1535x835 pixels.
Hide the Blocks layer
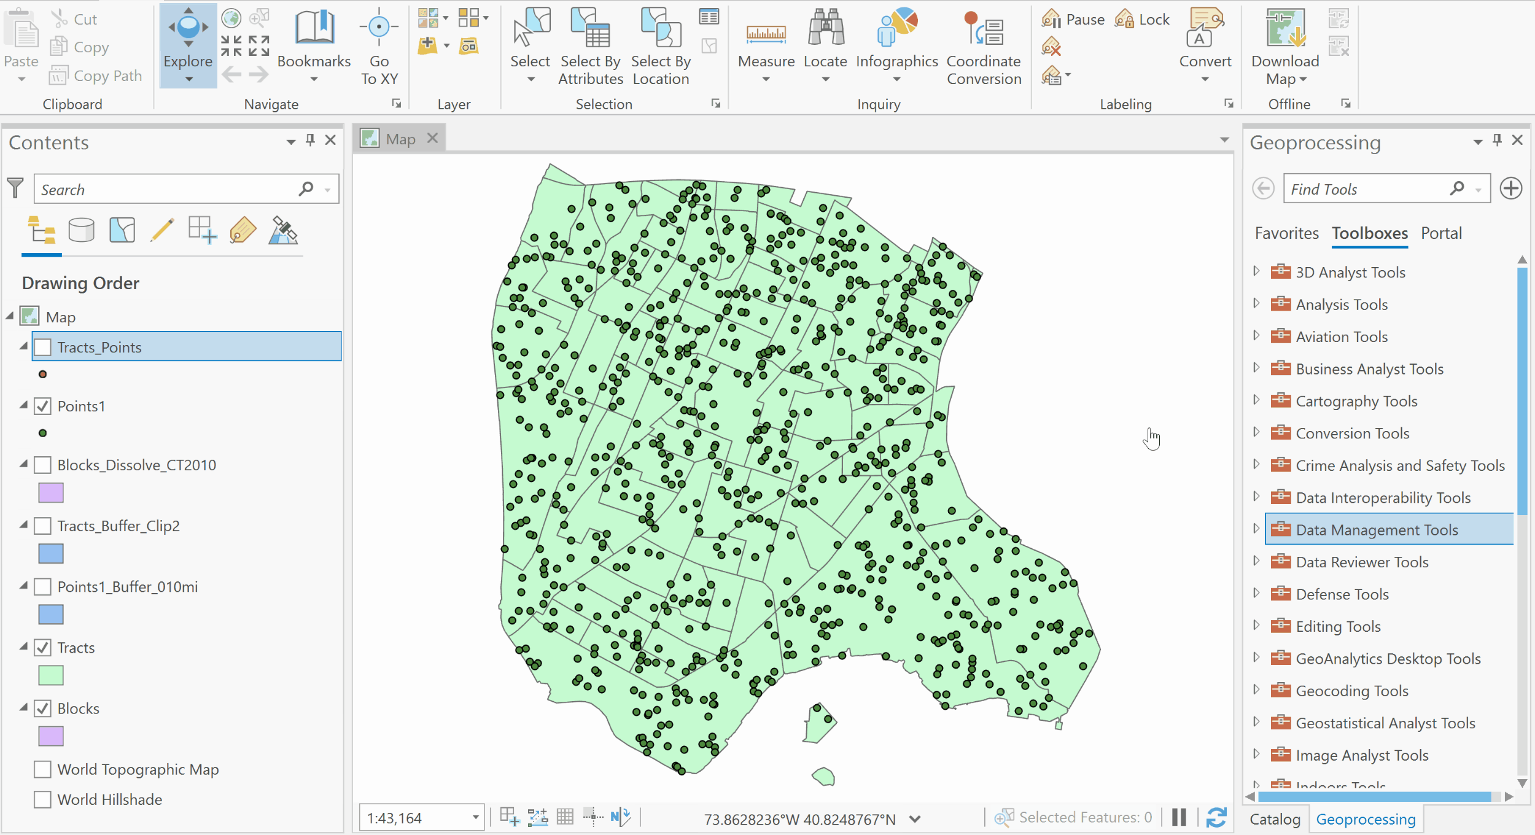[x=42, y=709]
